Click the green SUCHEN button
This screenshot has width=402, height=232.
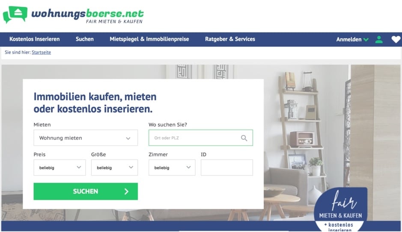point(86,191)
